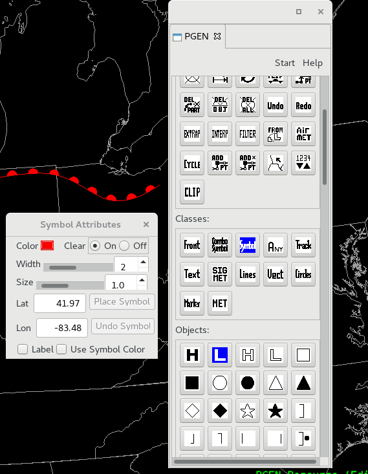The height and width of the screenshot is (474, 368).
Task: Check Use Symbol Color option
Action: (61, 349)
